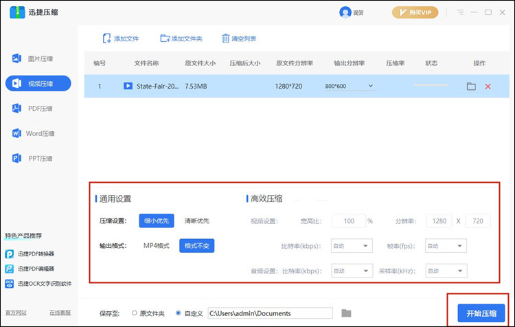Click the resolution width field 1280
Image resolution: width=515 pixels, height=327 pixels.
point(439,221)
